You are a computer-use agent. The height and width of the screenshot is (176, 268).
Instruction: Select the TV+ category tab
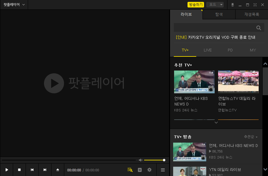coord(185,50)
